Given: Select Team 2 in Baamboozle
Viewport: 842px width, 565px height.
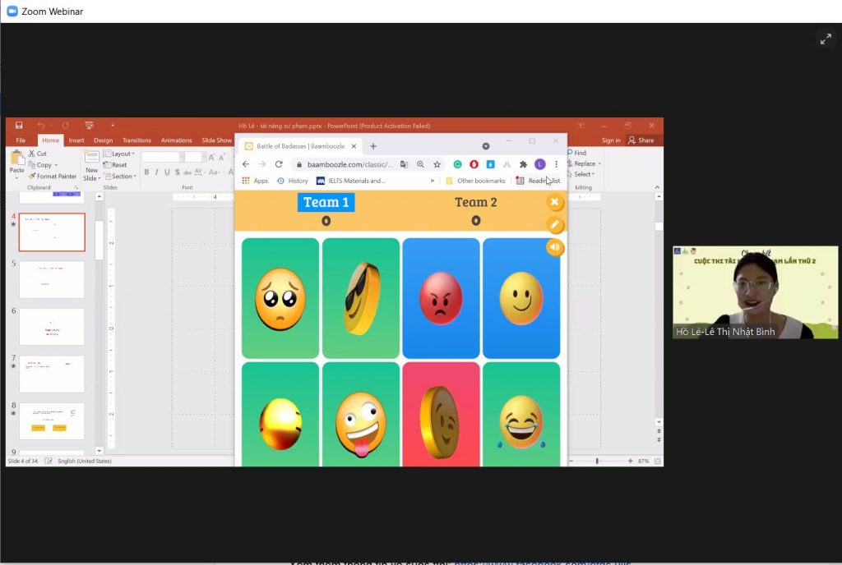Looking at the screenshot, I should tap(476, 202).
